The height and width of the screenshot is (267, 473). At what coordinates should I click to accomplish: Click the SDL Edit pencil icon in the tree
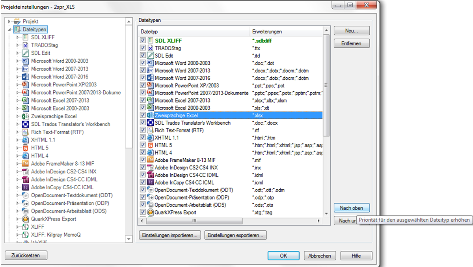click(25, 53)
